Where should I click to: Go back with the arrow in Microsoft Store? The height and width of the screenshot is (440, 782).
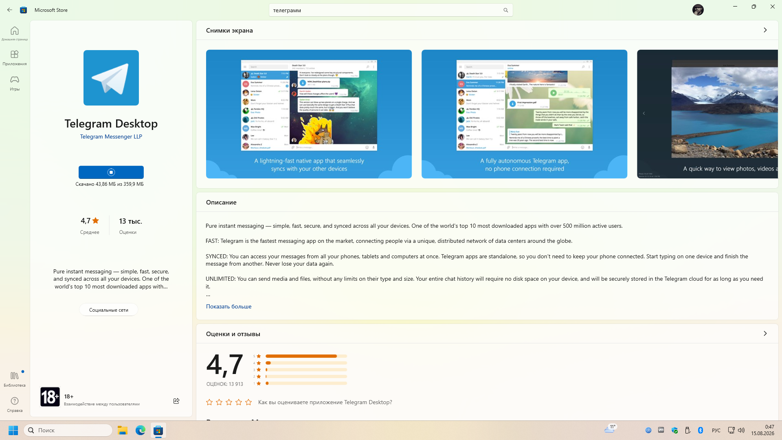[10, 10]
